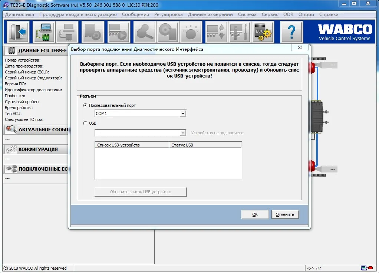Click the Серийный номер (модулятор) label
Image resolution: width=379 pixels, height=273 pixels.
click(x=33, y=78)
